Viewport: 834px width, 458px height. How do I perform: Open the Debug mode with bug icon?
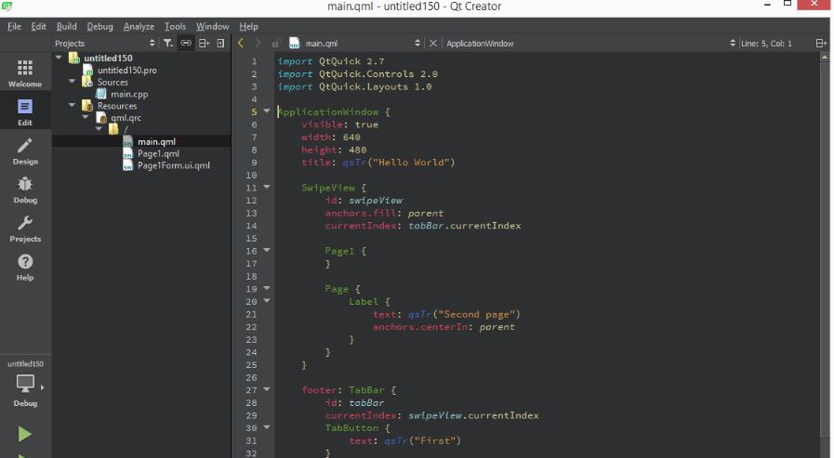25,190
